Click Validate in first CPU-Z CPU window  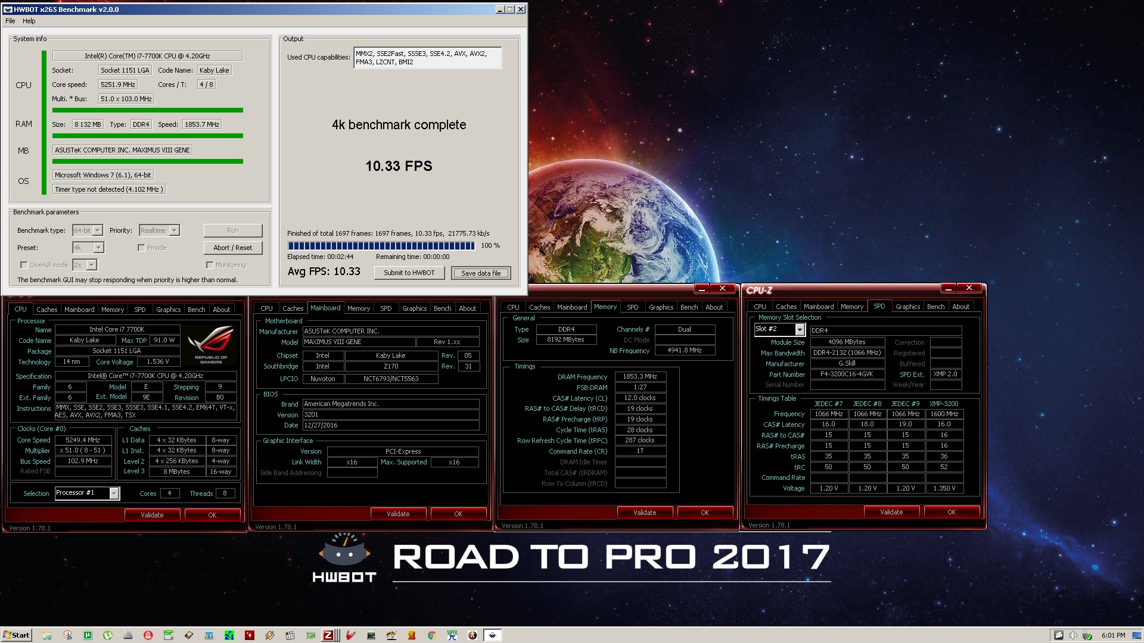pos(152,515)
